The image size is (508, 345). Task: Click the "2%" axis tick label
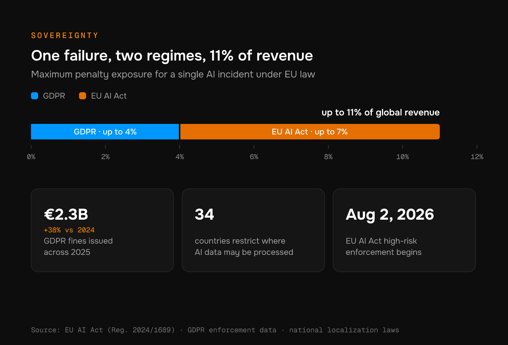click(105, 157)
